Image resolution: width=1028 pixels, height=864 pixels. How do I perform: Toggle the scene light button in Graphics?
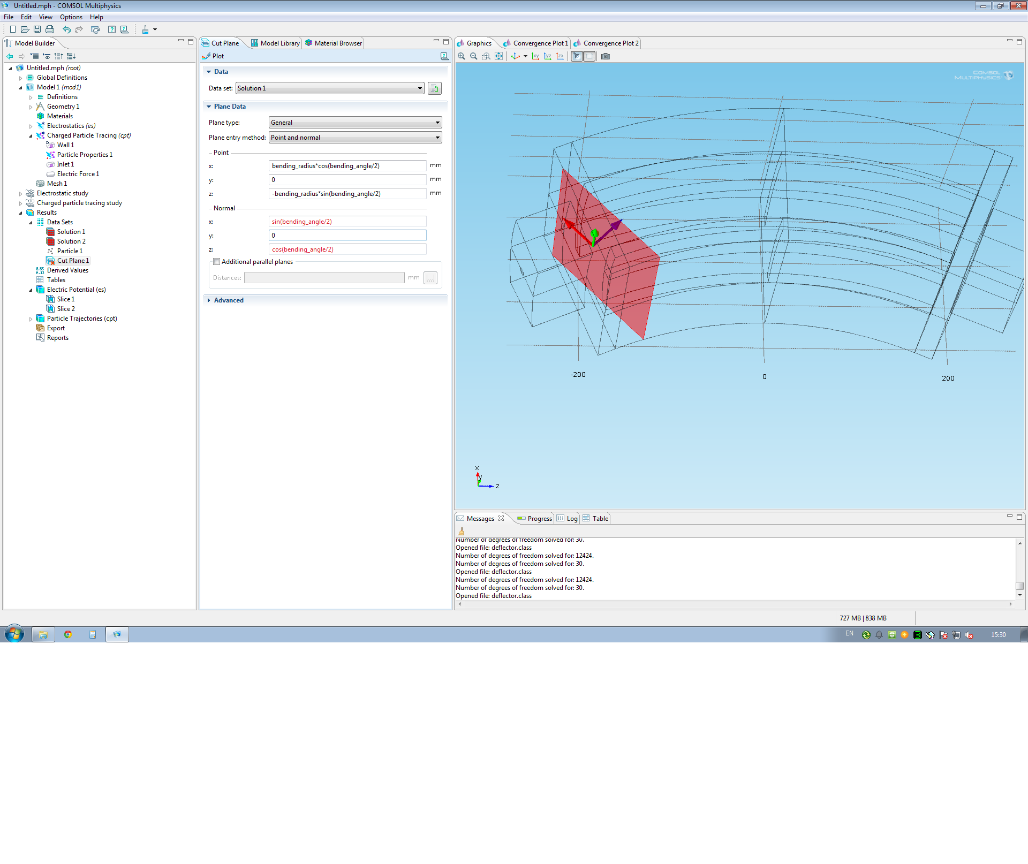577,56
